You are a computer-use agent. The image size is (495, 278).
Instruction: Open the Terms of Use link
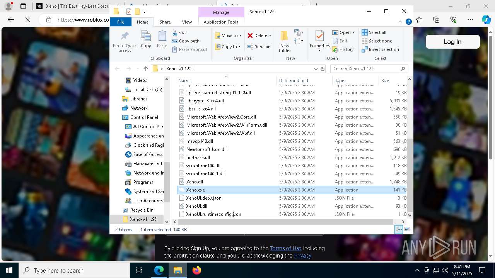(x=285, y=248)
